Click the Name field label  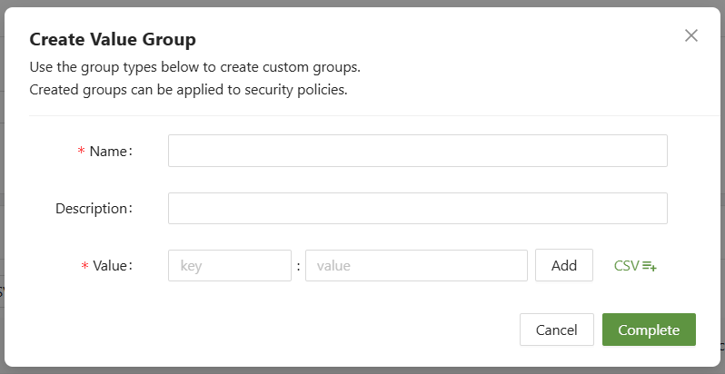pos(111,152)
